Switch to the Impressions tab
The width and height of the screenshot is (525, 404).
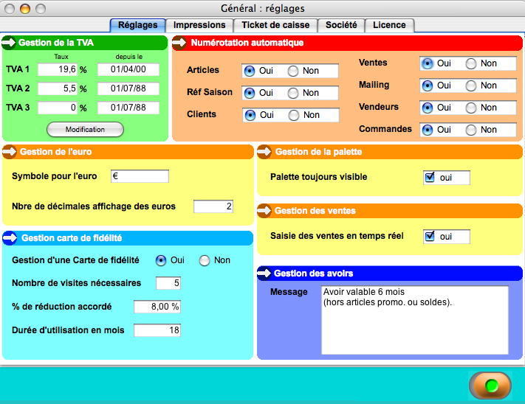click(x=199, y=25)
